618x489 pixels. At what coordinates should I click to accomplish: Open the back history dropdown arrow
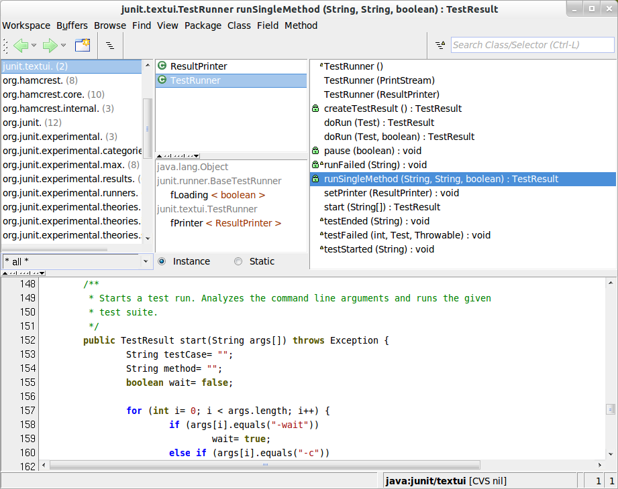(34, 46)
